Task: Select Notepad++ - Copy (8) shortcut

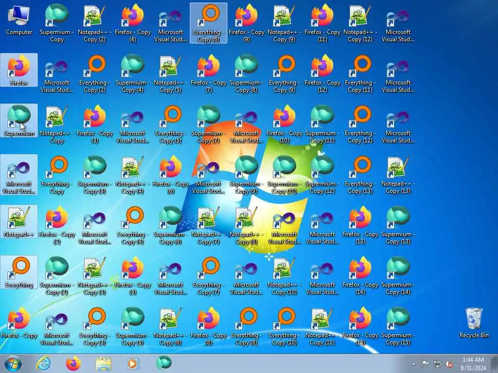Action: pos(246,225)
